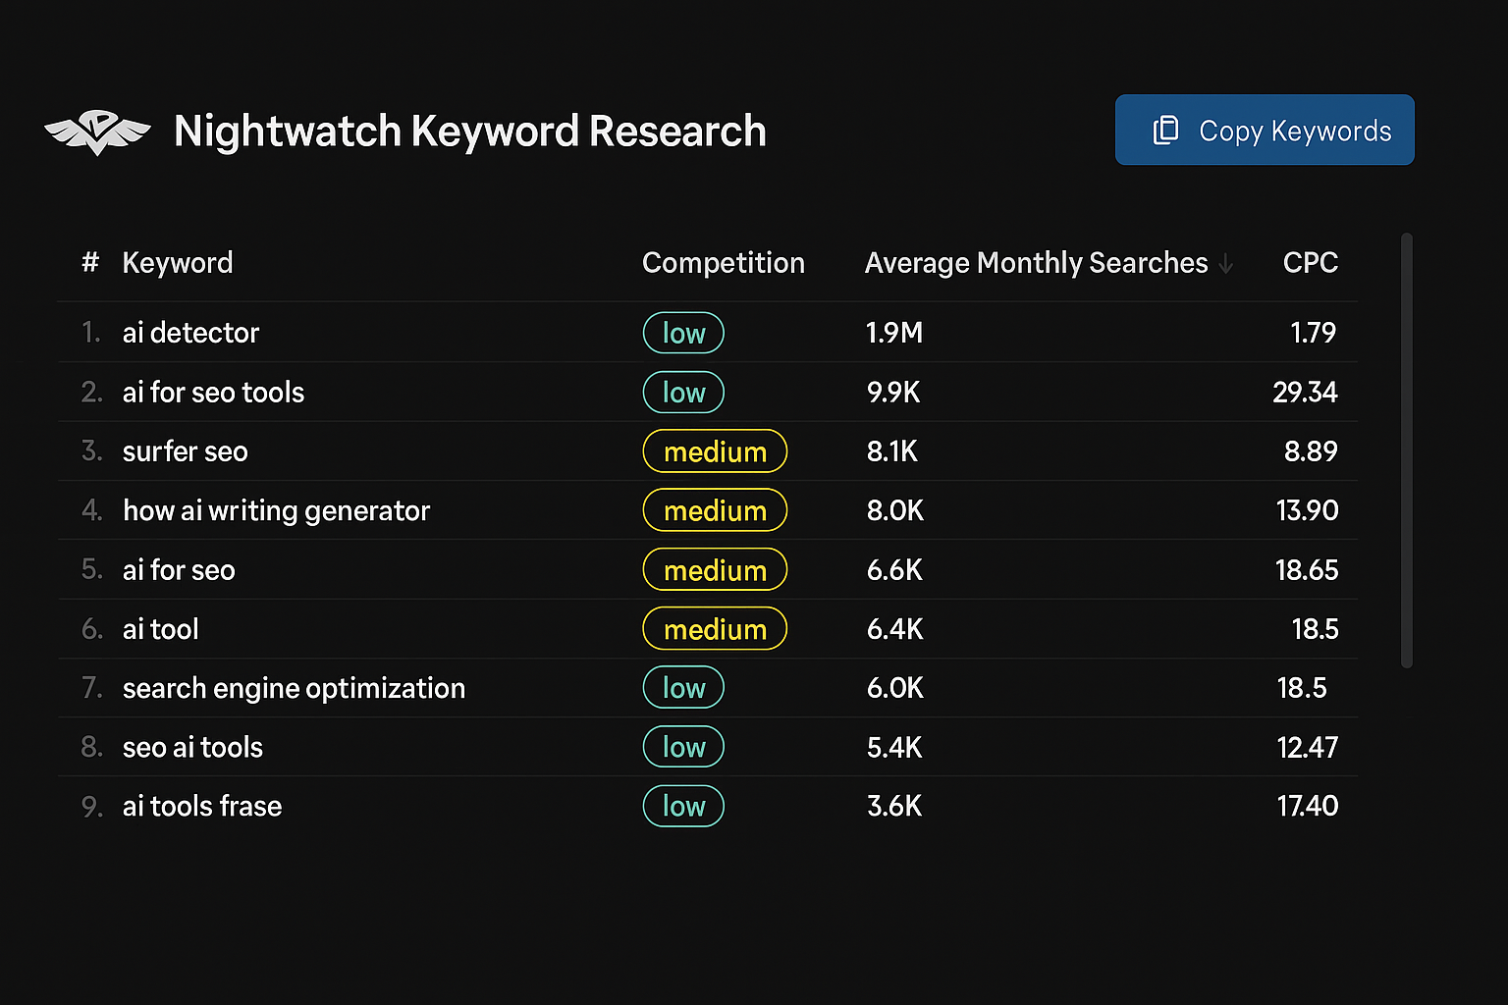Click the 1.9M searches value
Image resolution: width=1508 pixels, height=1005 pixels.
[894, 333]
